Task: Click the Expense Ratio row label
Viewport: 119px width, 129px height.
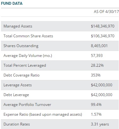Action: (x=43, y=114)
